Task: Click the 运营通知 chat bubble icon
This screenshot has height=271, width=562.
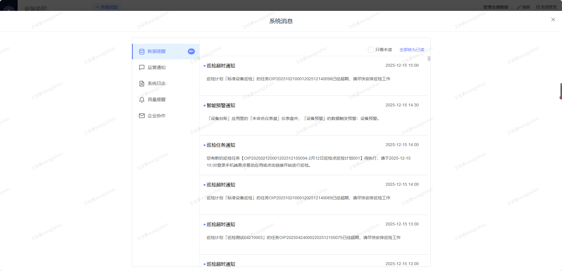Action: (142, 68)
